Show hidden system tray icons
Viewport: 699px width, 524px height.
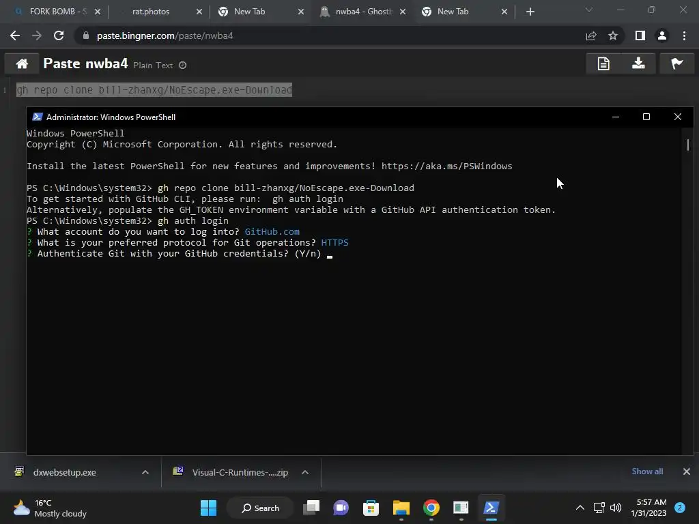coord(580,508)
